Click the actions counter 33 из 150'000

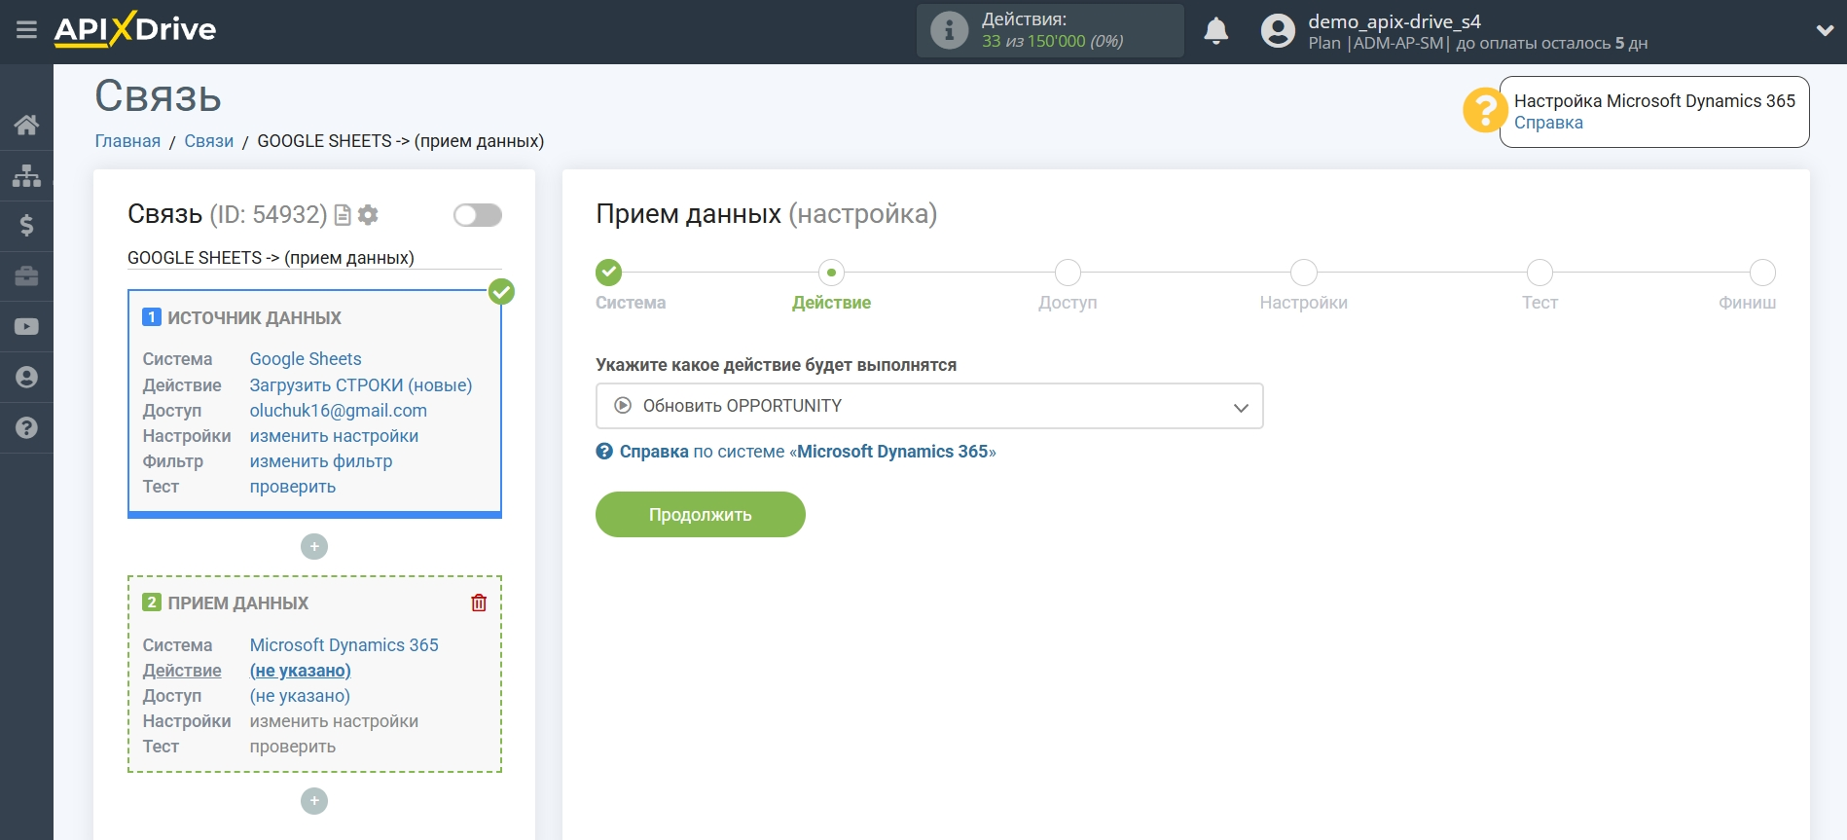pos(1052,41)
